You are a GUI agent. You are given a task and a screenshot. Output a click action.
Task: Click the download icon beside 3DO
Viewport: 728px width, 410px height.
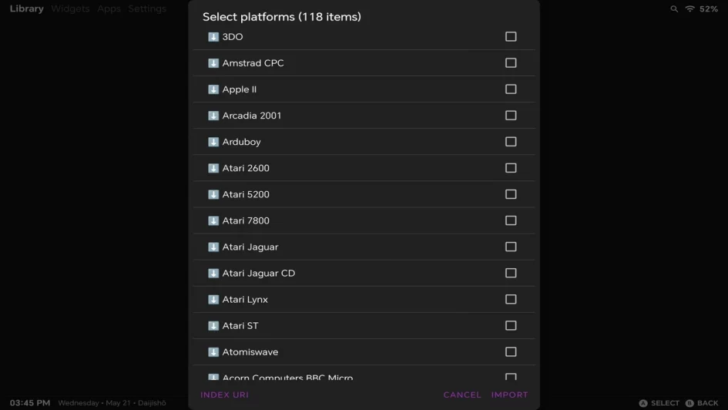213,37
